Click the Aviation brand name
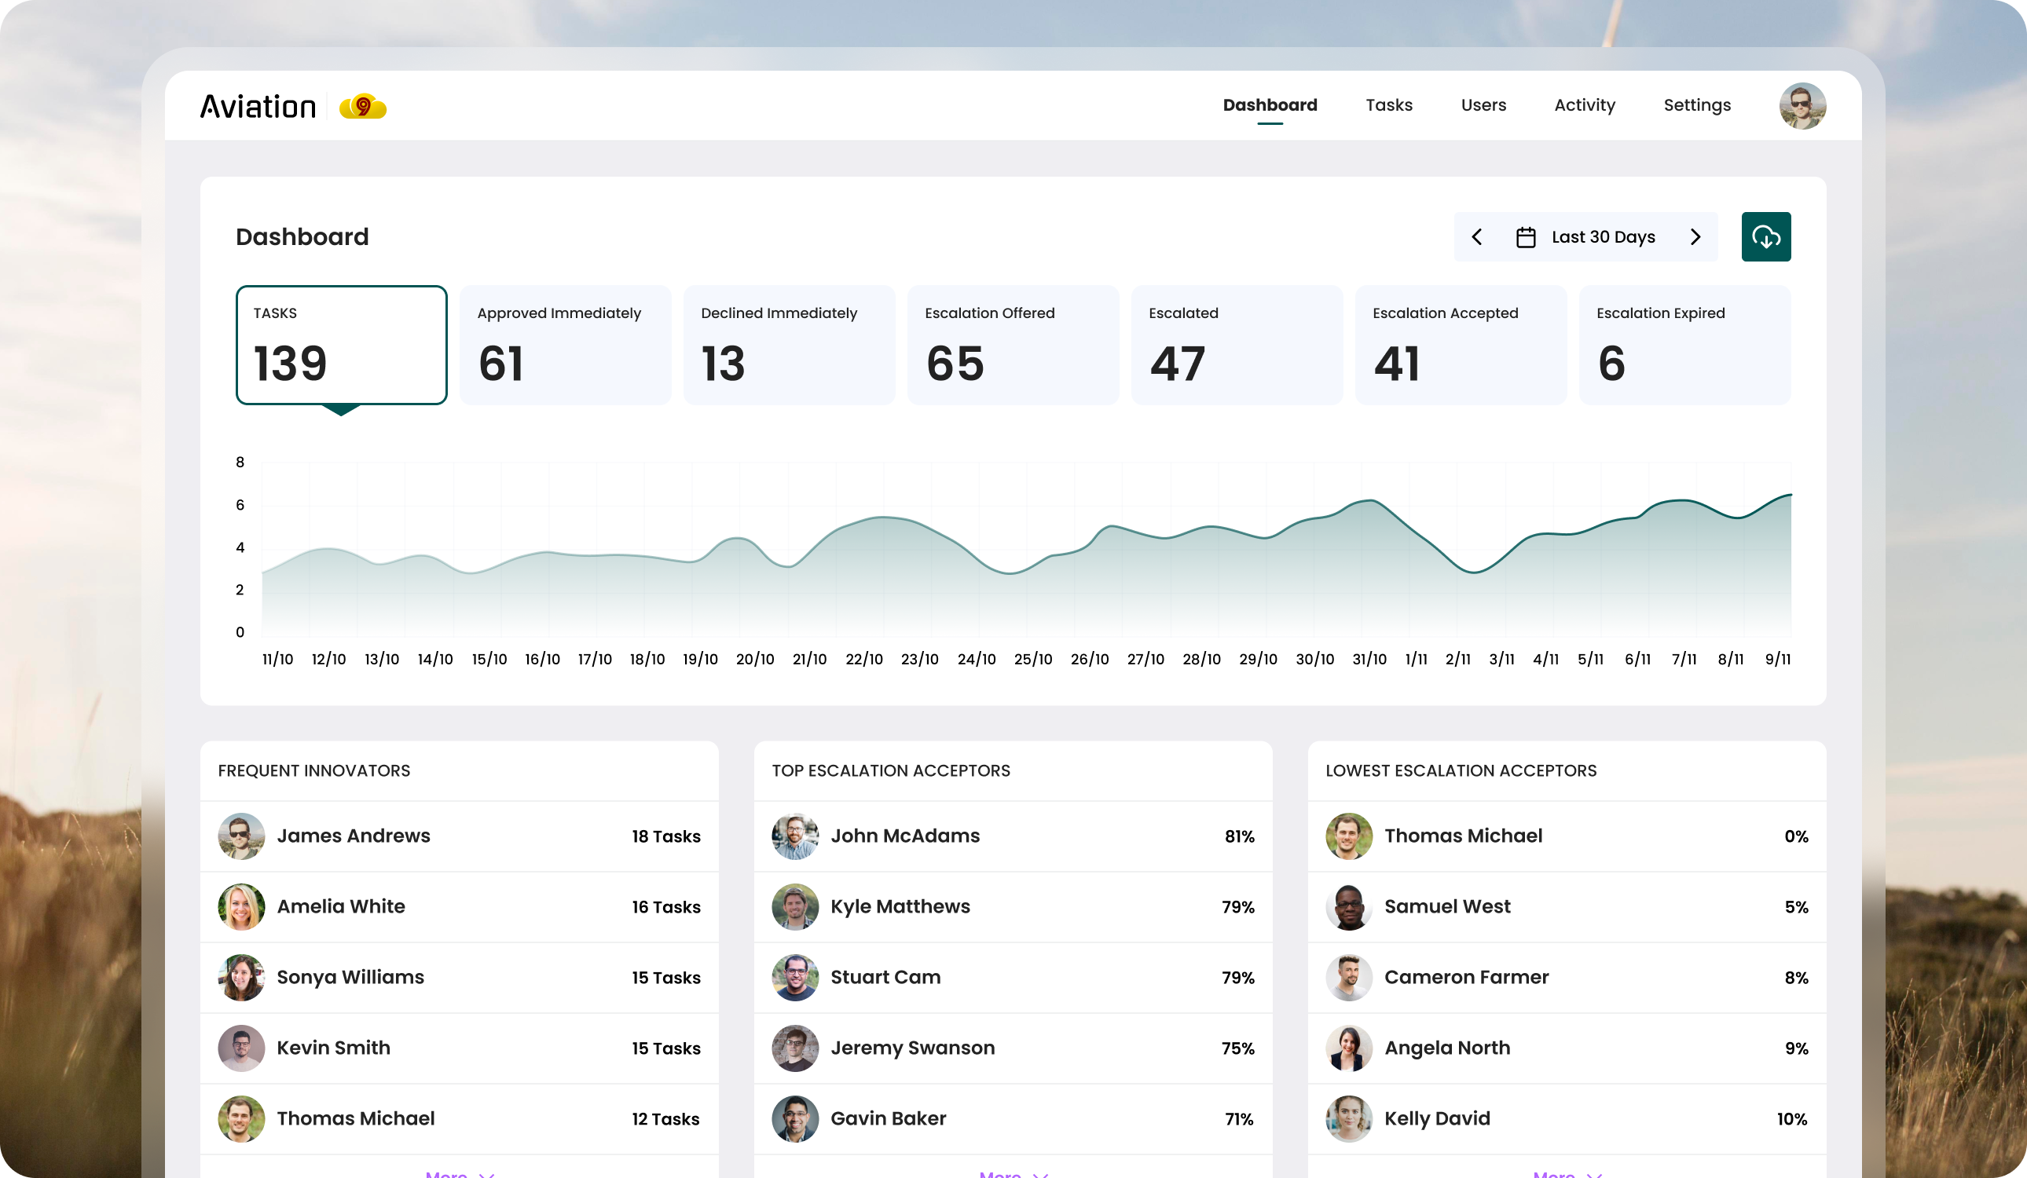This screenshot has width=2027, height=1178. (x=258, y=107)
